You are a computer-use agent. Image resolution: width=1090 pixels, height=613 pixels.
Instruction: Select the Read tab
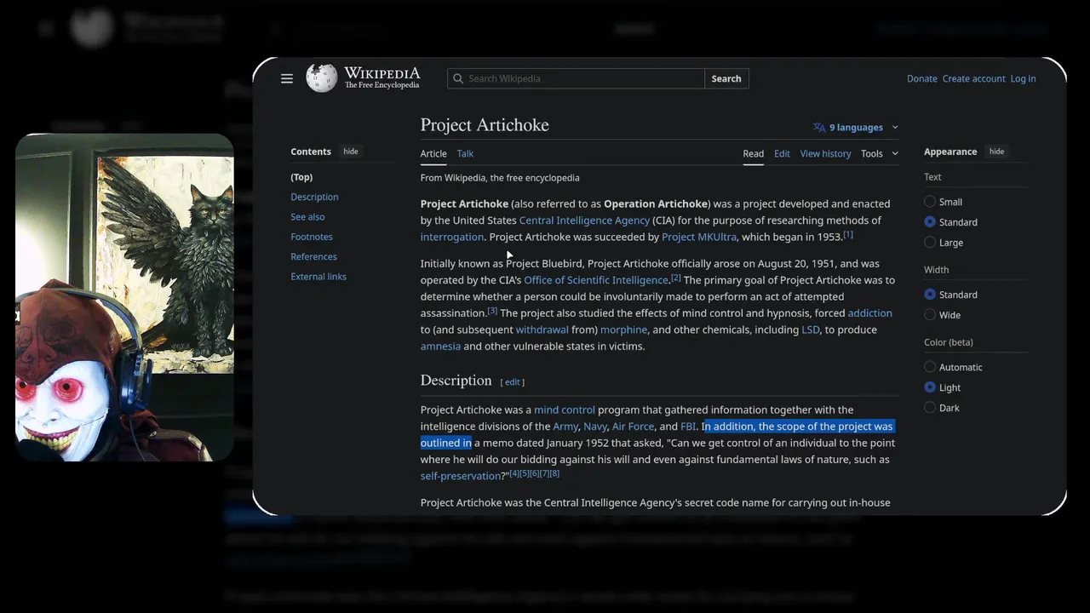753,154
